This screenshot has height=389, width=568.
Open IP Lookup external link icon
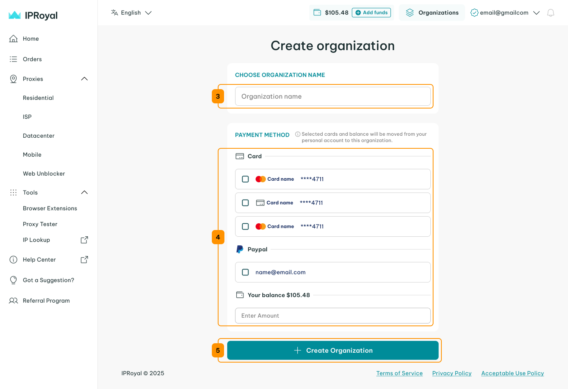click(84, 240)
